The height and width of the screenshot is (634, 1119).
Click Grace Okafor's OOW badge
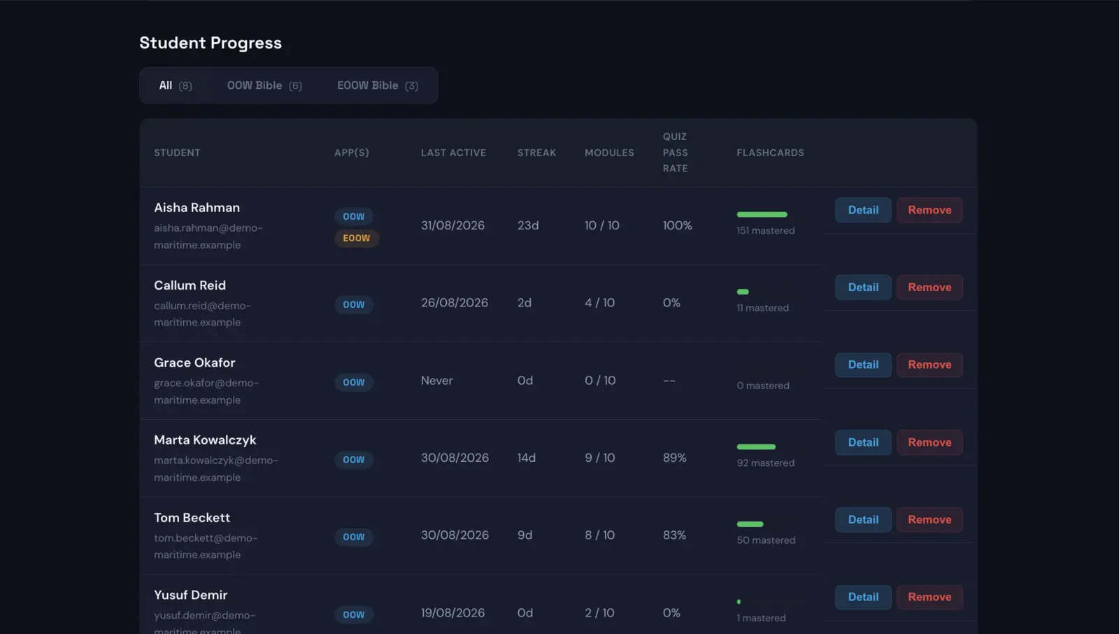pyautogui.click(x=354, y=382)
